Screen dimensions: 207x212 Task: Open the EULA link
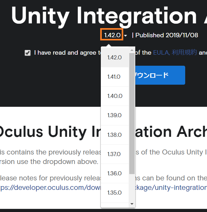coord(161,52)
